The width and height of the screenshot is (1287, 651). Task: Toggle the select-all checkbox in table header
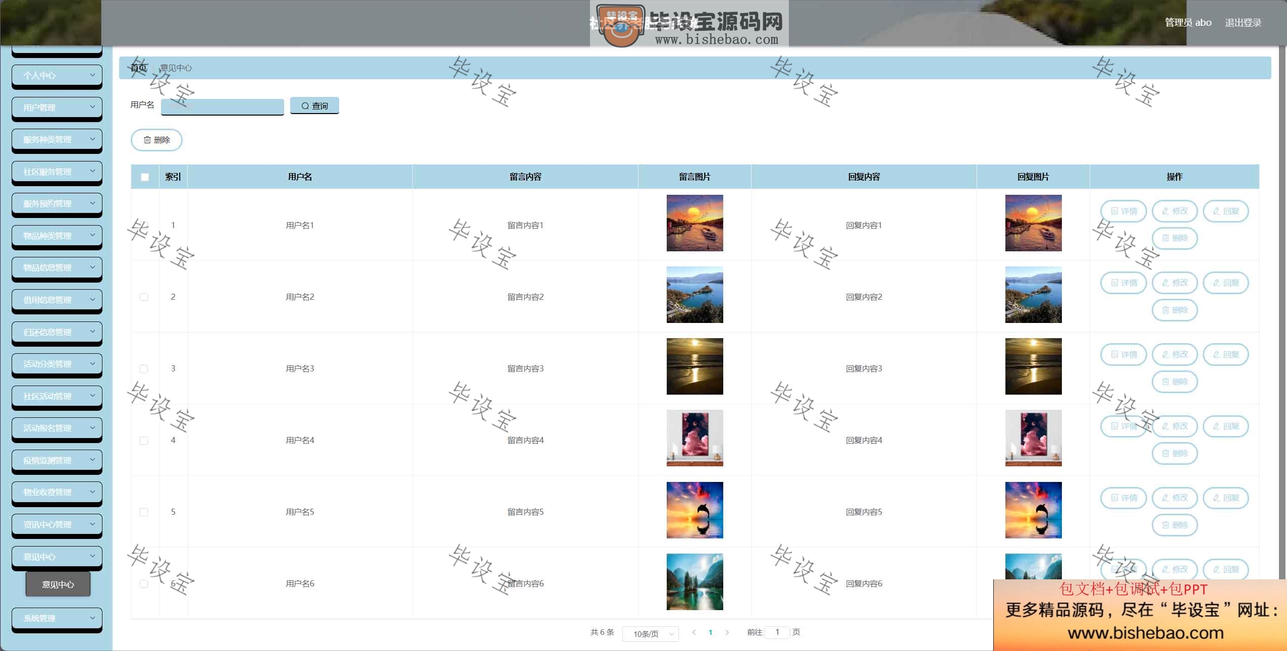tap(145, 177)
